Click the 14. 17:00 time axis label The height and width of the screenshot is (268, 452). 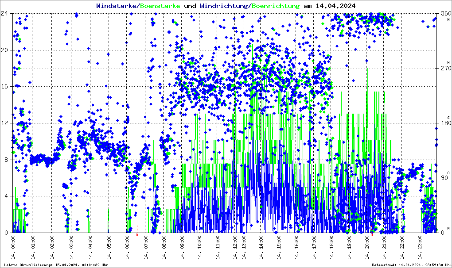[x=314, y=247]
